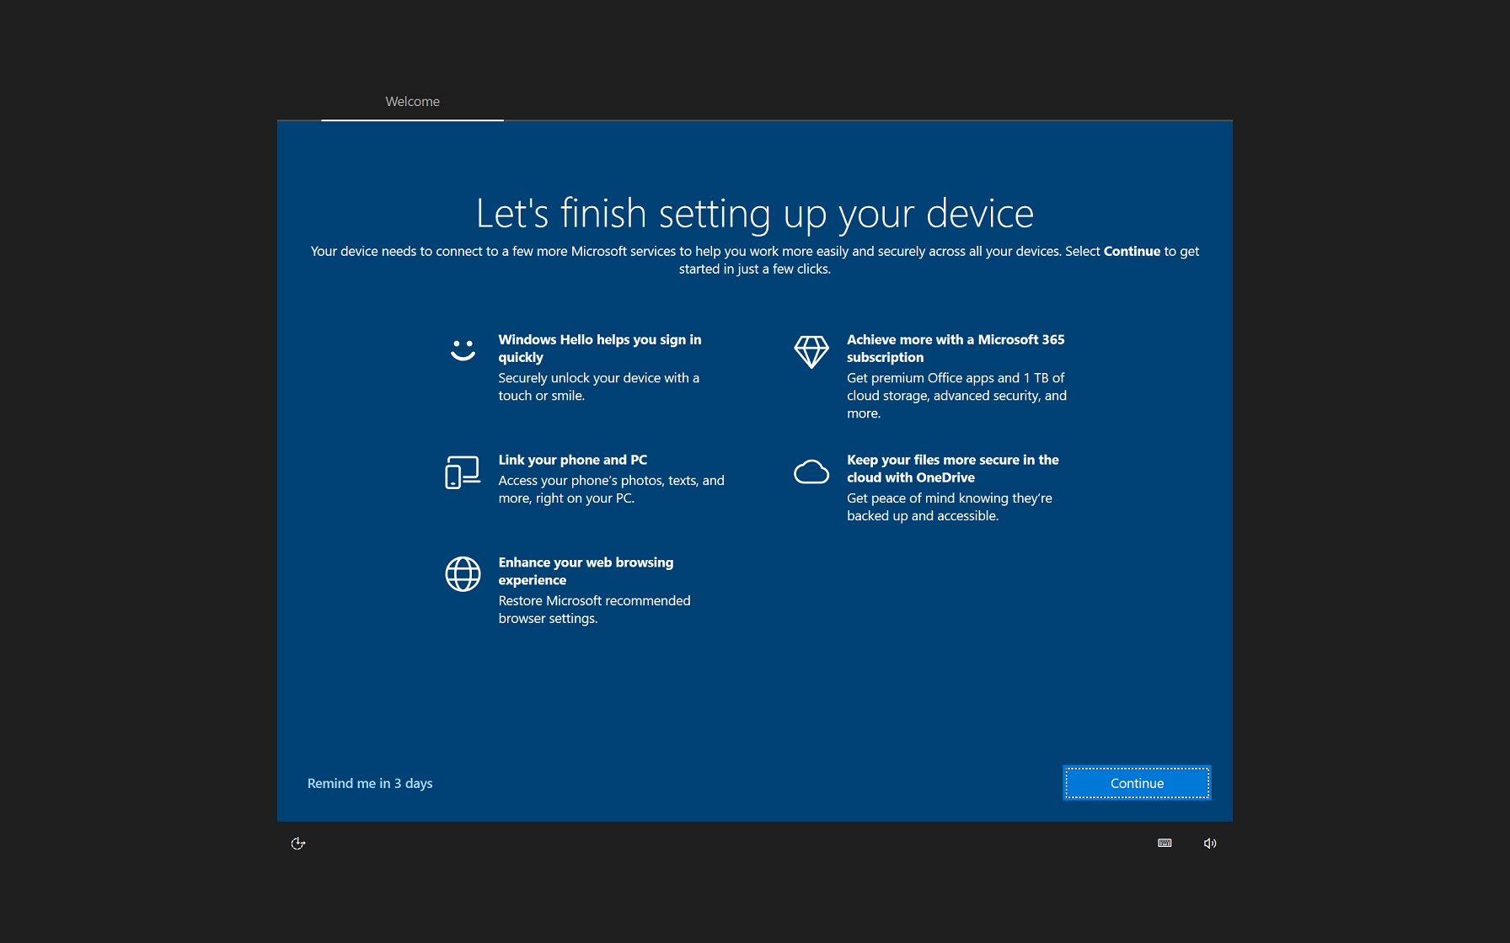Click the volume speaker icon
Viewport: 1510px width, 943px height.
tap(1210, 844)
